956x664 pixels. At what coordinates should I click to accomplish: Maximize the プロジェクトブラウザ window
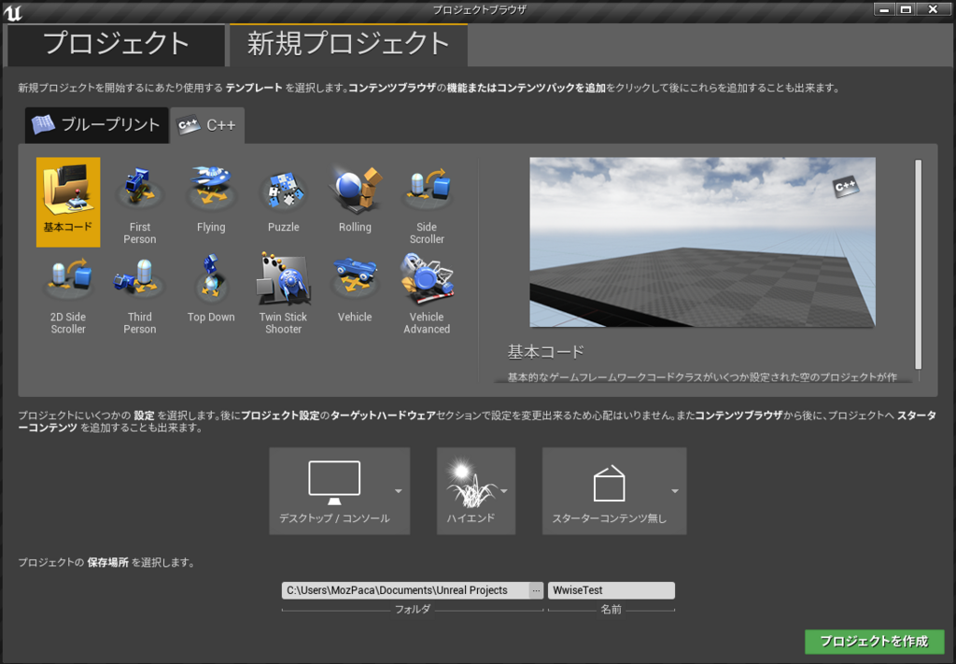click(906, 9)
